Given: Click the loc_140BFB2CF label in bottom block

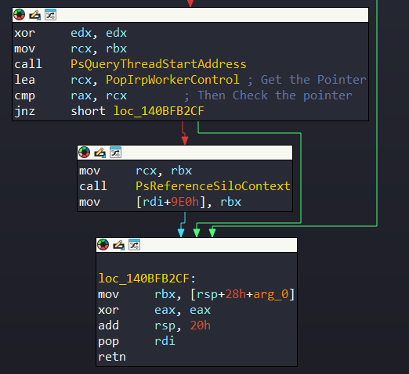Looking at the screenshot, I should [147, 279].
